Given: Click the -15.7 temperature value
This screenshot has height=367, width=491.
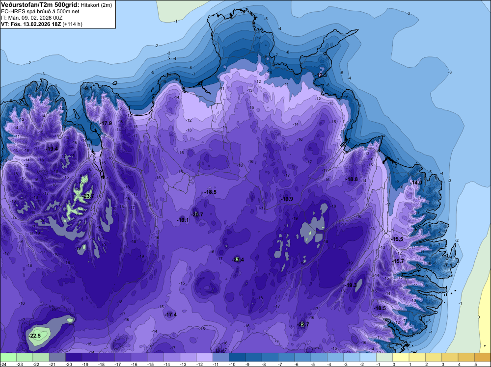Looking at the screenshot, I should [x=398, y=261].
